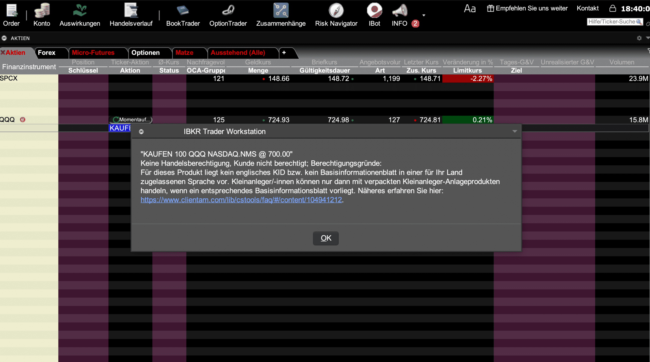The width and height of the screenshot is (650, 362).
Task: Expand toolbar overflow arrow after INFO
Action: tap(424, 15)
